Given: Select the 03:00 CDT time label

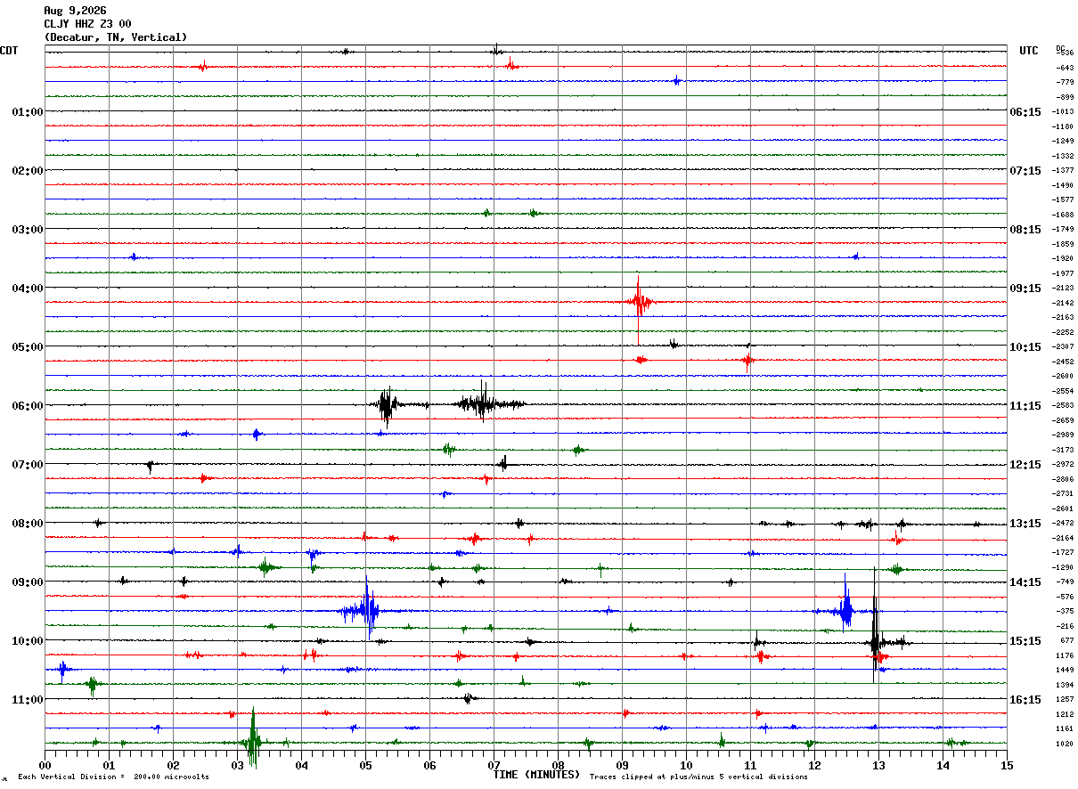Looking at the screenshot, I should pyautogui.click(x=27, y=230).
